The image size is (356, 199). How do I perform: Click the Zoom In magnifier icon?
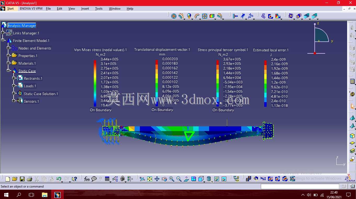pyautogui.click(x=171, y=179)
